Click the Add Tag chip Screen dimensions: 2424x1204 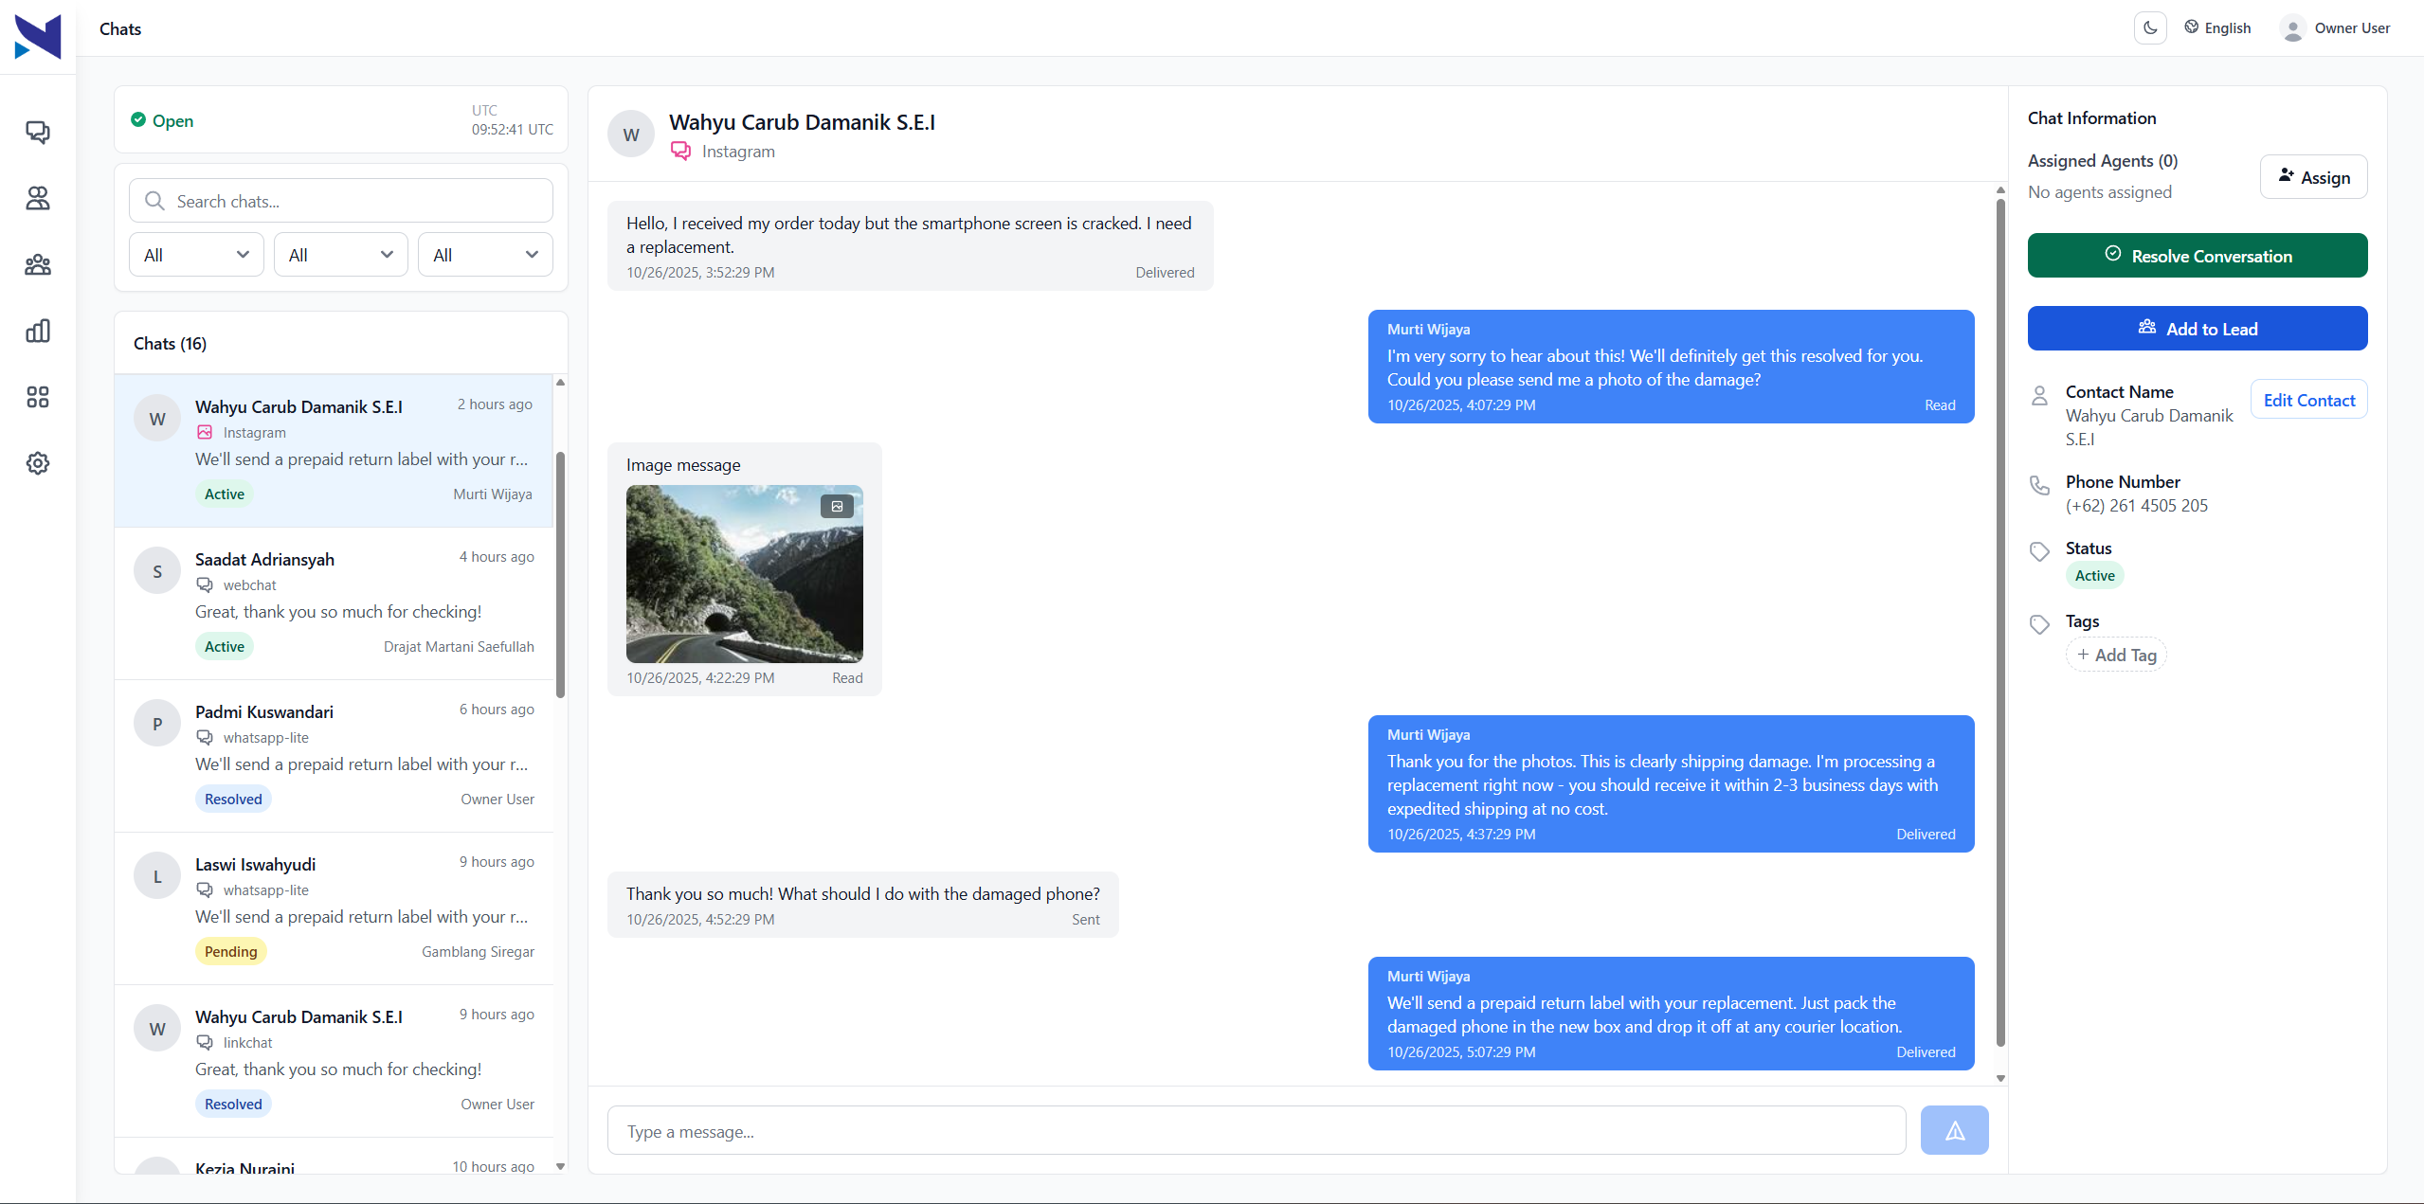click(2116, 655)
